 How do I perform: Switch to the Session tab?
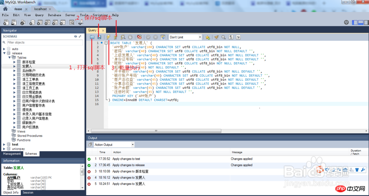pos(28,193)
